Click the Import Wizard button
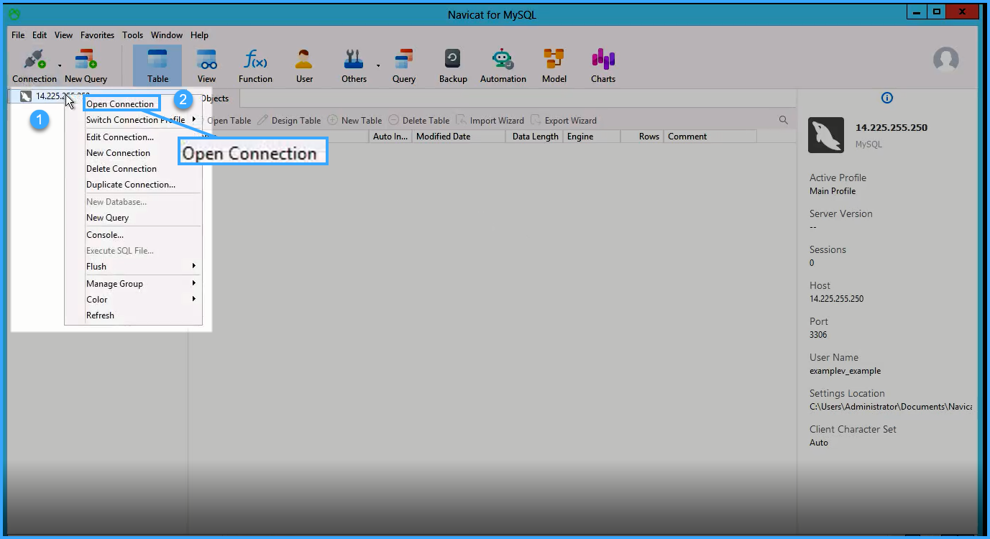The height and width of the screenshot is (539, 990). [490, 121]
